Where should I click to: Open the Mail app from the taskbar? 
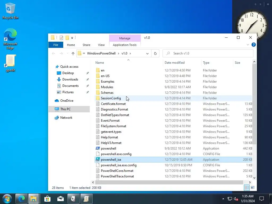pos(61,199)
